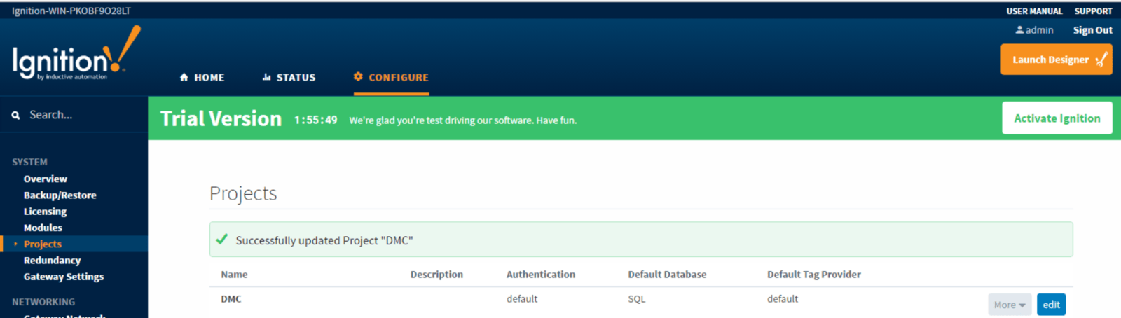Open Backup/Restore page
The width and height of the screenshot is (1121, 318).
coord(60,195)
